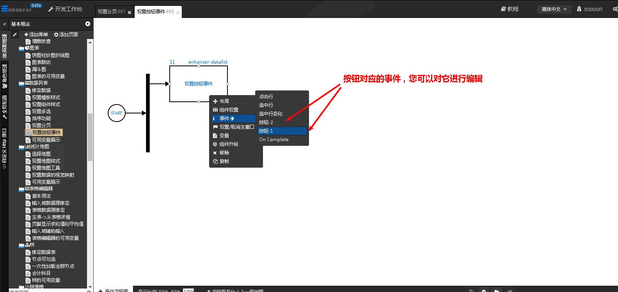Select 复制 in the context menu
618x292 pixels.
click(x=224, y=161)
